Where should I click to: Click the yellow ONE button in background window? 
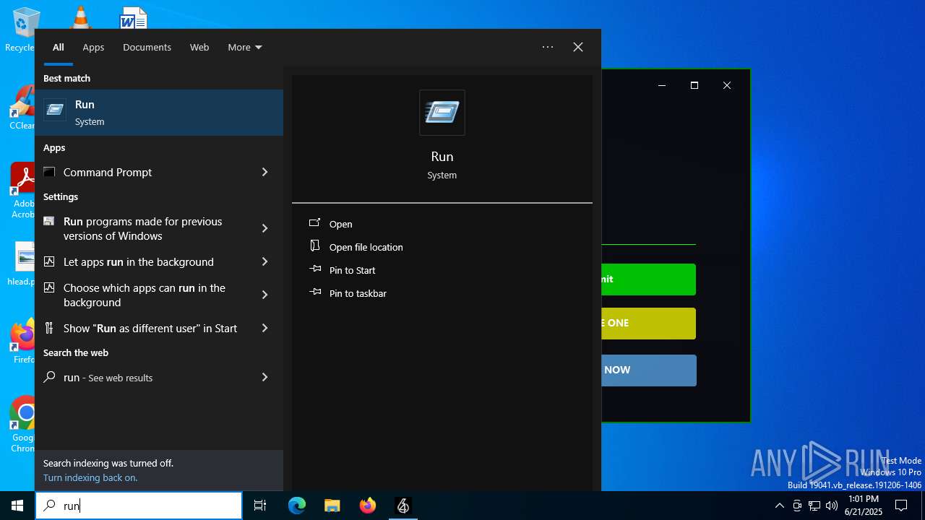648,323
